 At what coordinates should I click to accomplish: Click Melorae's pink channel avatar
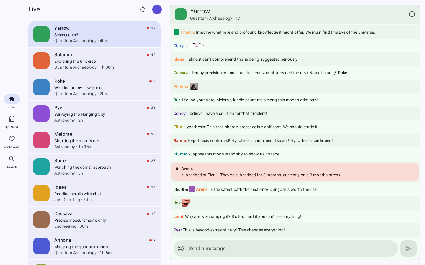pos(41,140)
